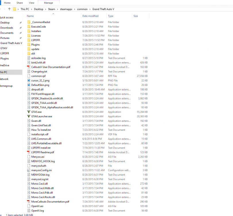Switch to the Manage ribbon tab
Image resolution: width=233 pixels, height=216 pixels.
click(48, 2)
